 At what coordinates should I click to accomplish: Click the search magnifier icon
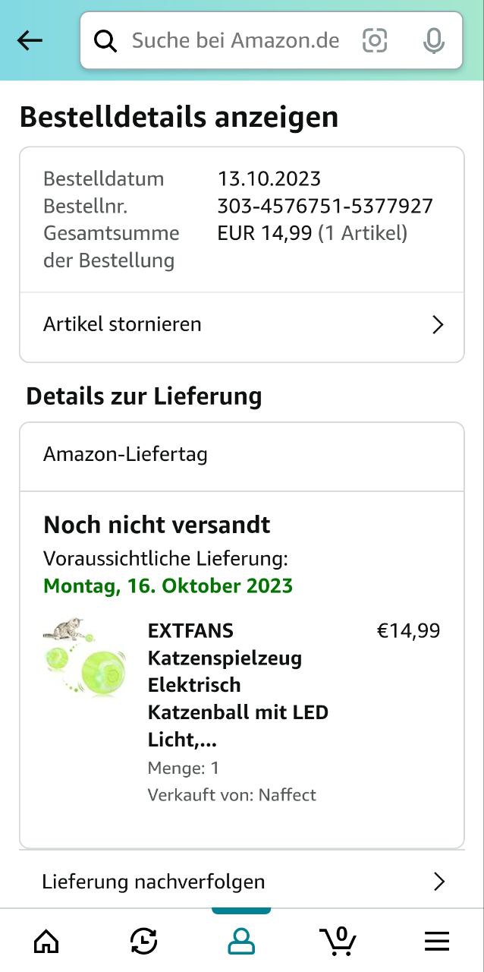[x=105, y=41]
